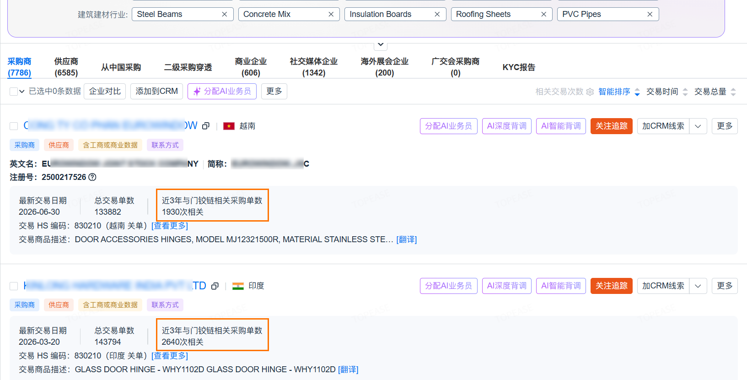
Task: Click 加CRM线索 for the Vietnam company
Action: (x=663, y=126)
